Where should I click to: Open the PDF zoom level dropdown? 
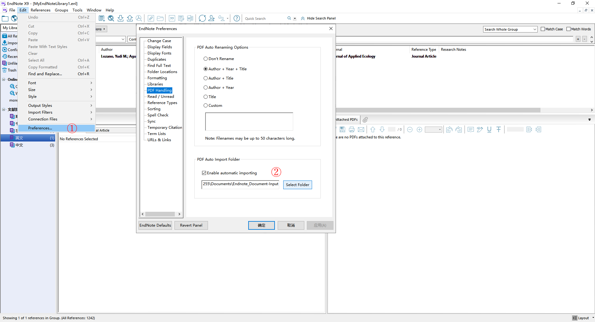coord(434,129)
